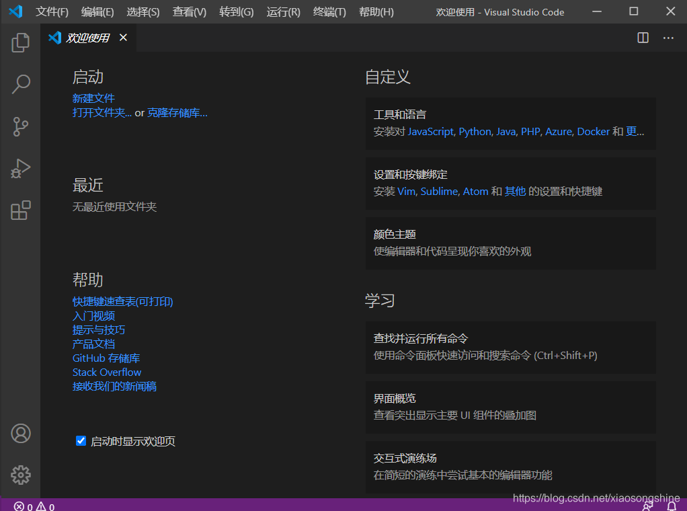This screenshot has height=511, width=687.
Task: Click the 新建文件 link
Action: tap(93, 98)
